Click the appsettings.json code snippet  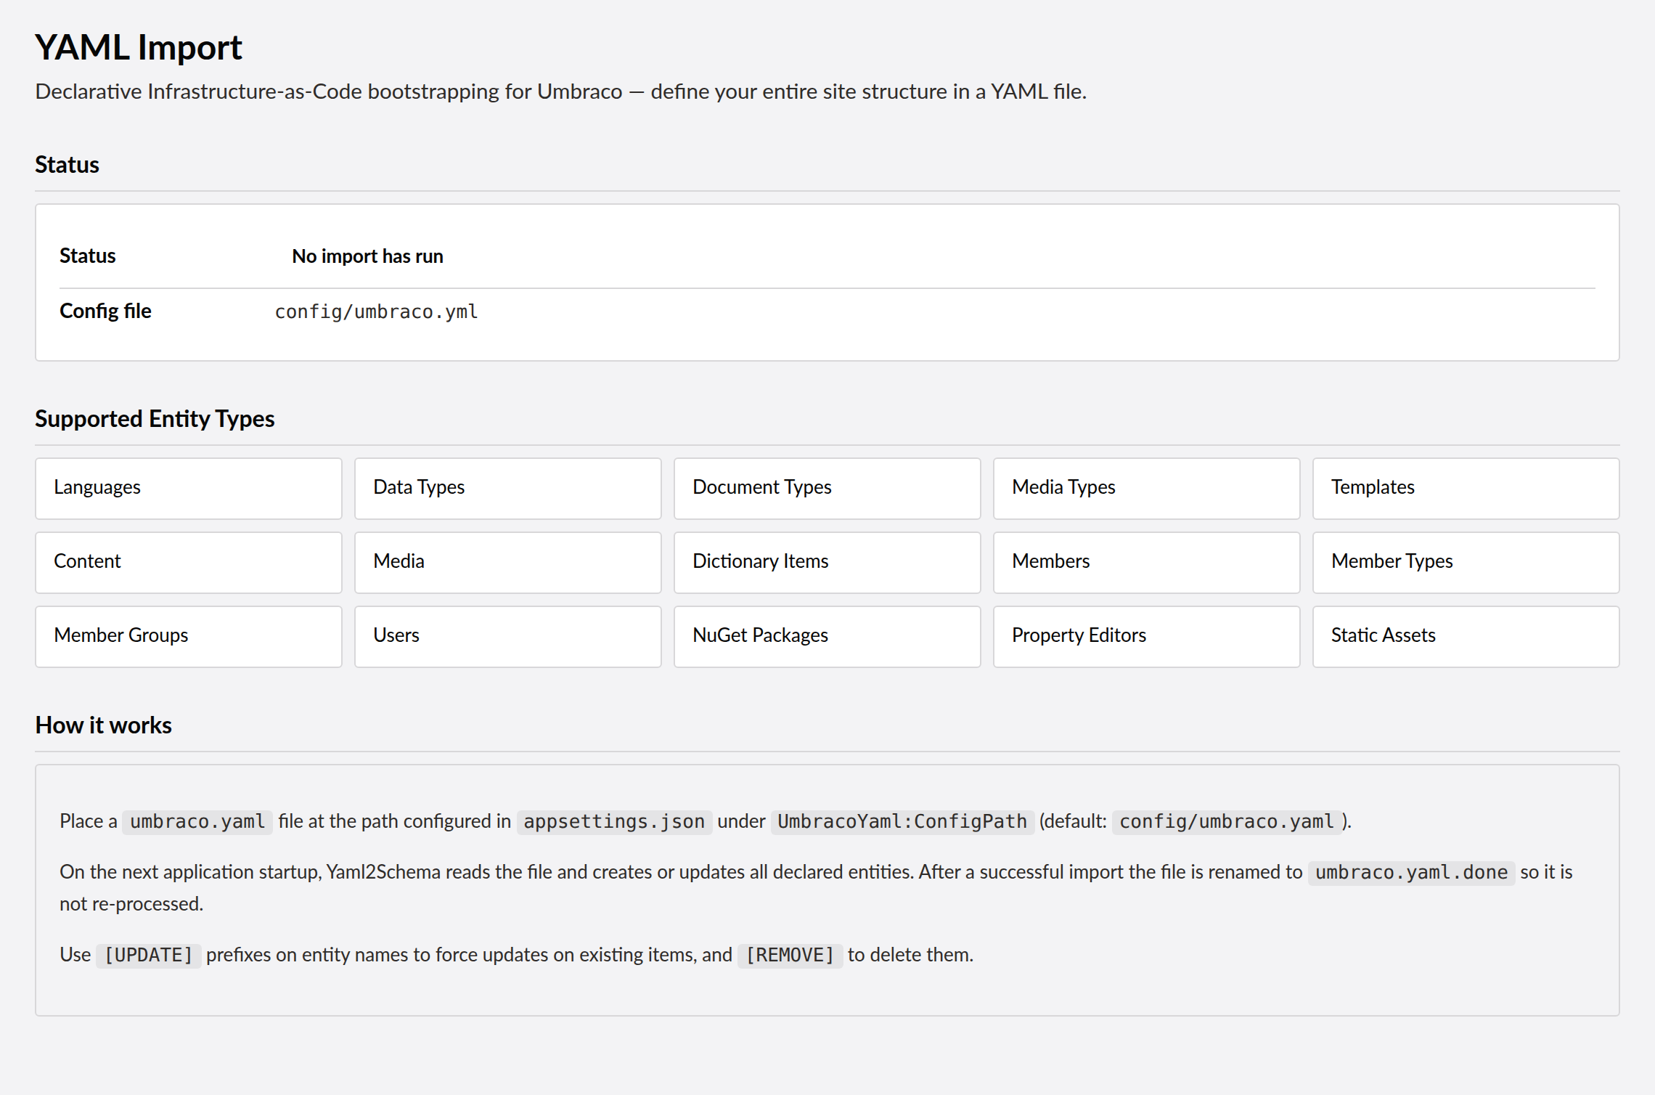[614, 821]
